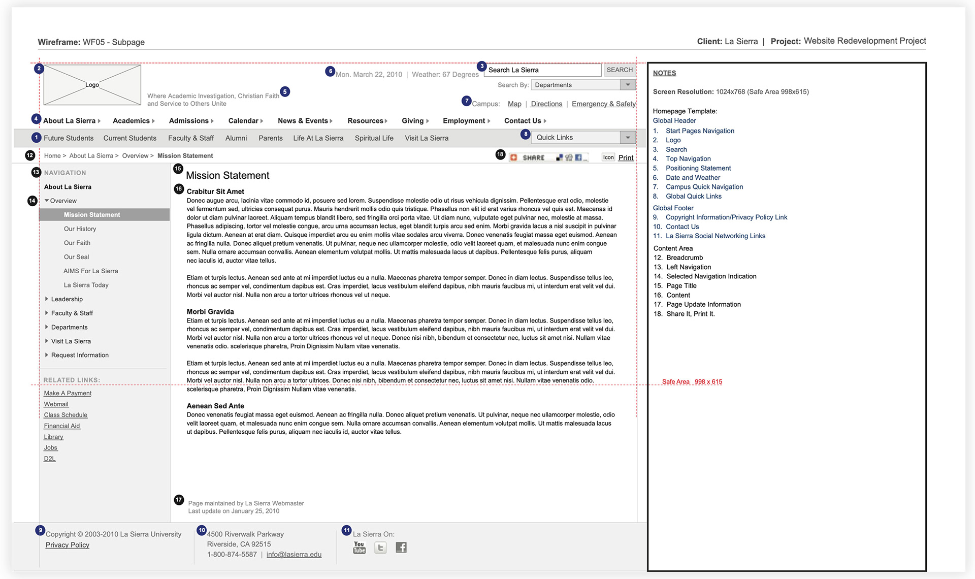The width and height of the screenshot is (975, 579).
Task: Select AIMS For La Sierra in navigation
Action: pos(91,271)
